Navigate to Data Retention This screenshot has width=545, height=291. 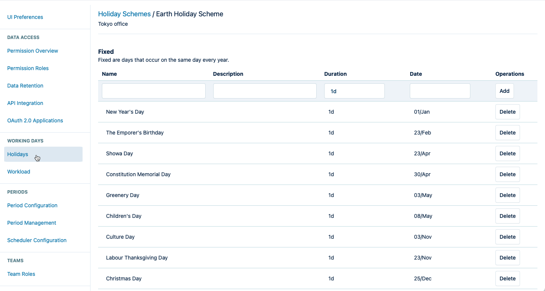click(25, 86)
